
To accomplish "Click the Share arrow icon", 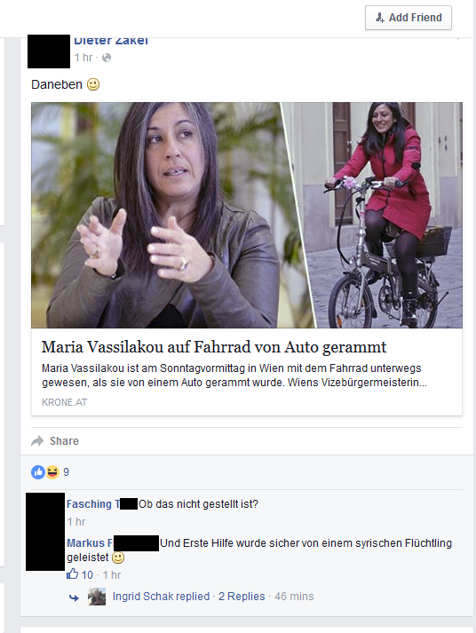I will point(37,441).
